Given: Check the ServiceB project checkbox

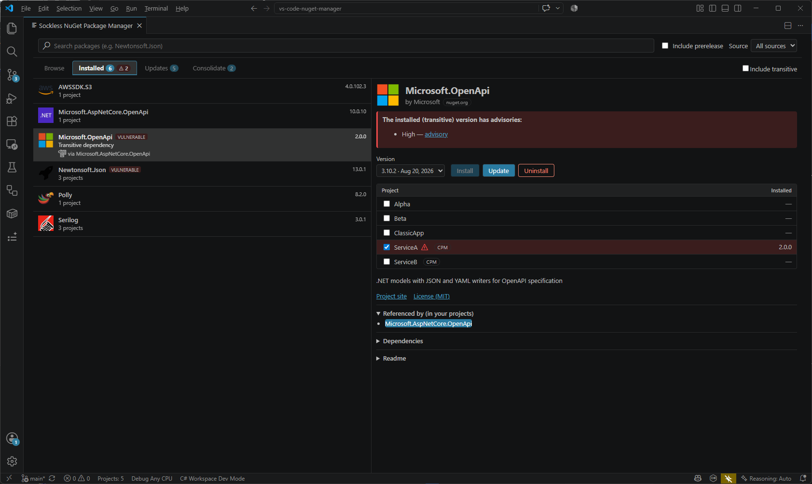Looking at the screenshot, I should [386, 262].
